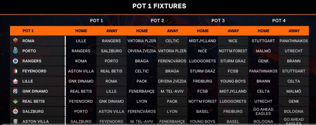Select the POT 3 column group heading
The image size is (316, 125).
coord(218,21)
